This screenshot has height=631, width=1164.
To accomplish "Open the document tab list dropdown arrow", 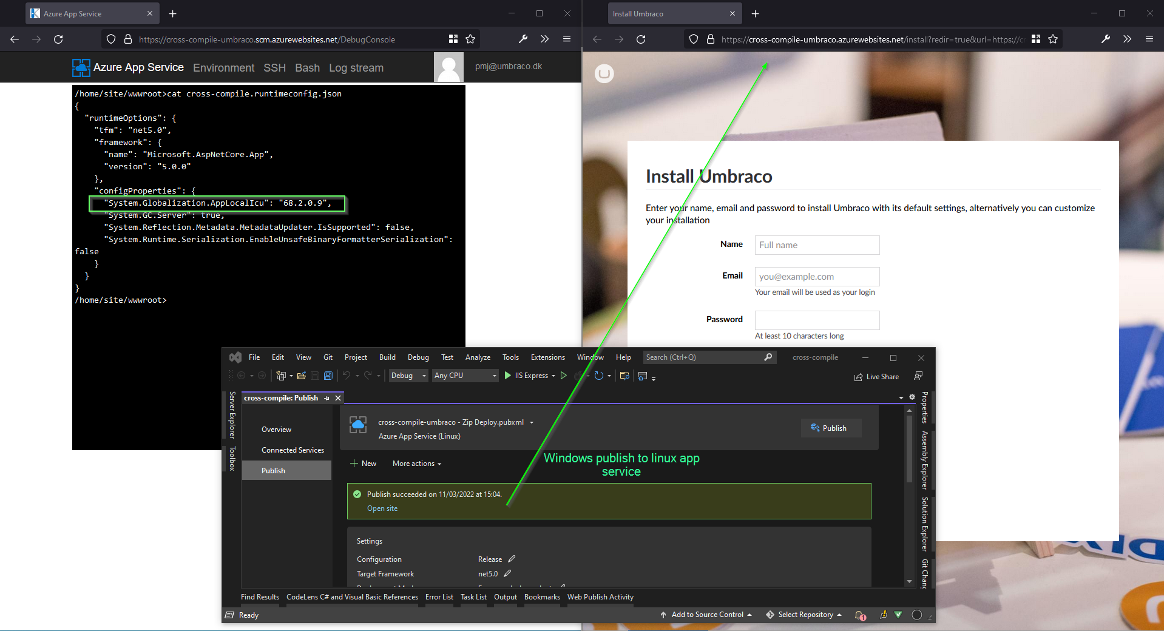I will coord(901,397).
